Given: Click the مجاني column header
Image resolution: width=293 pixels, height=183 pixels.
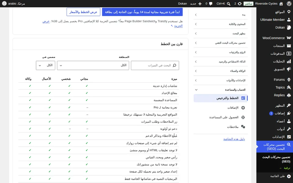Looking at the screenshot, I should coord(84,79).
